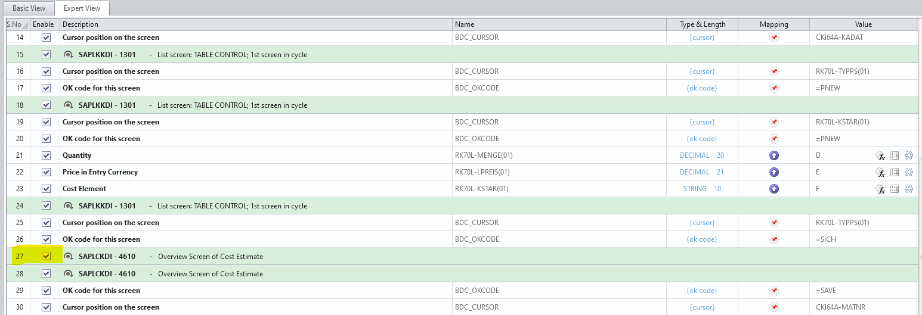Uncheck Enable for the Quantity row
This screenshot has width=922, height=315.
click(x=46, y=155)
